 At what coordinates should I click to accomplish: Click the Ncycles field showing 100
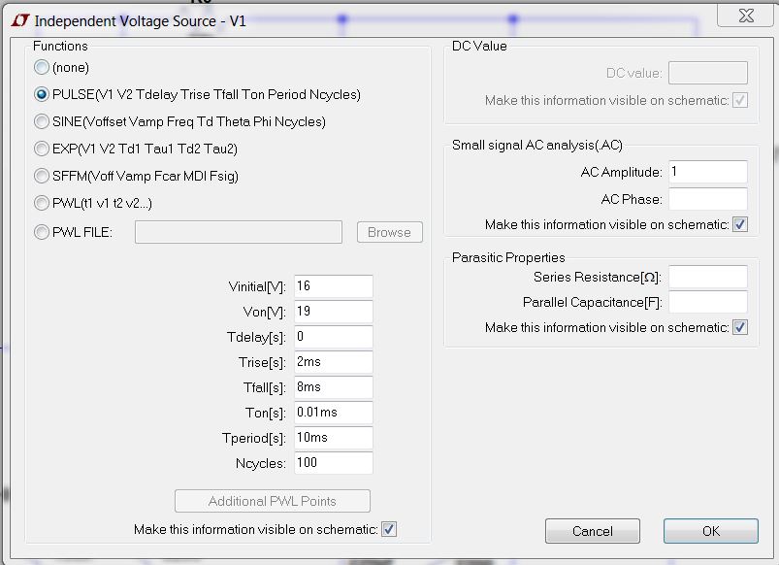click(x=334, y=463)
